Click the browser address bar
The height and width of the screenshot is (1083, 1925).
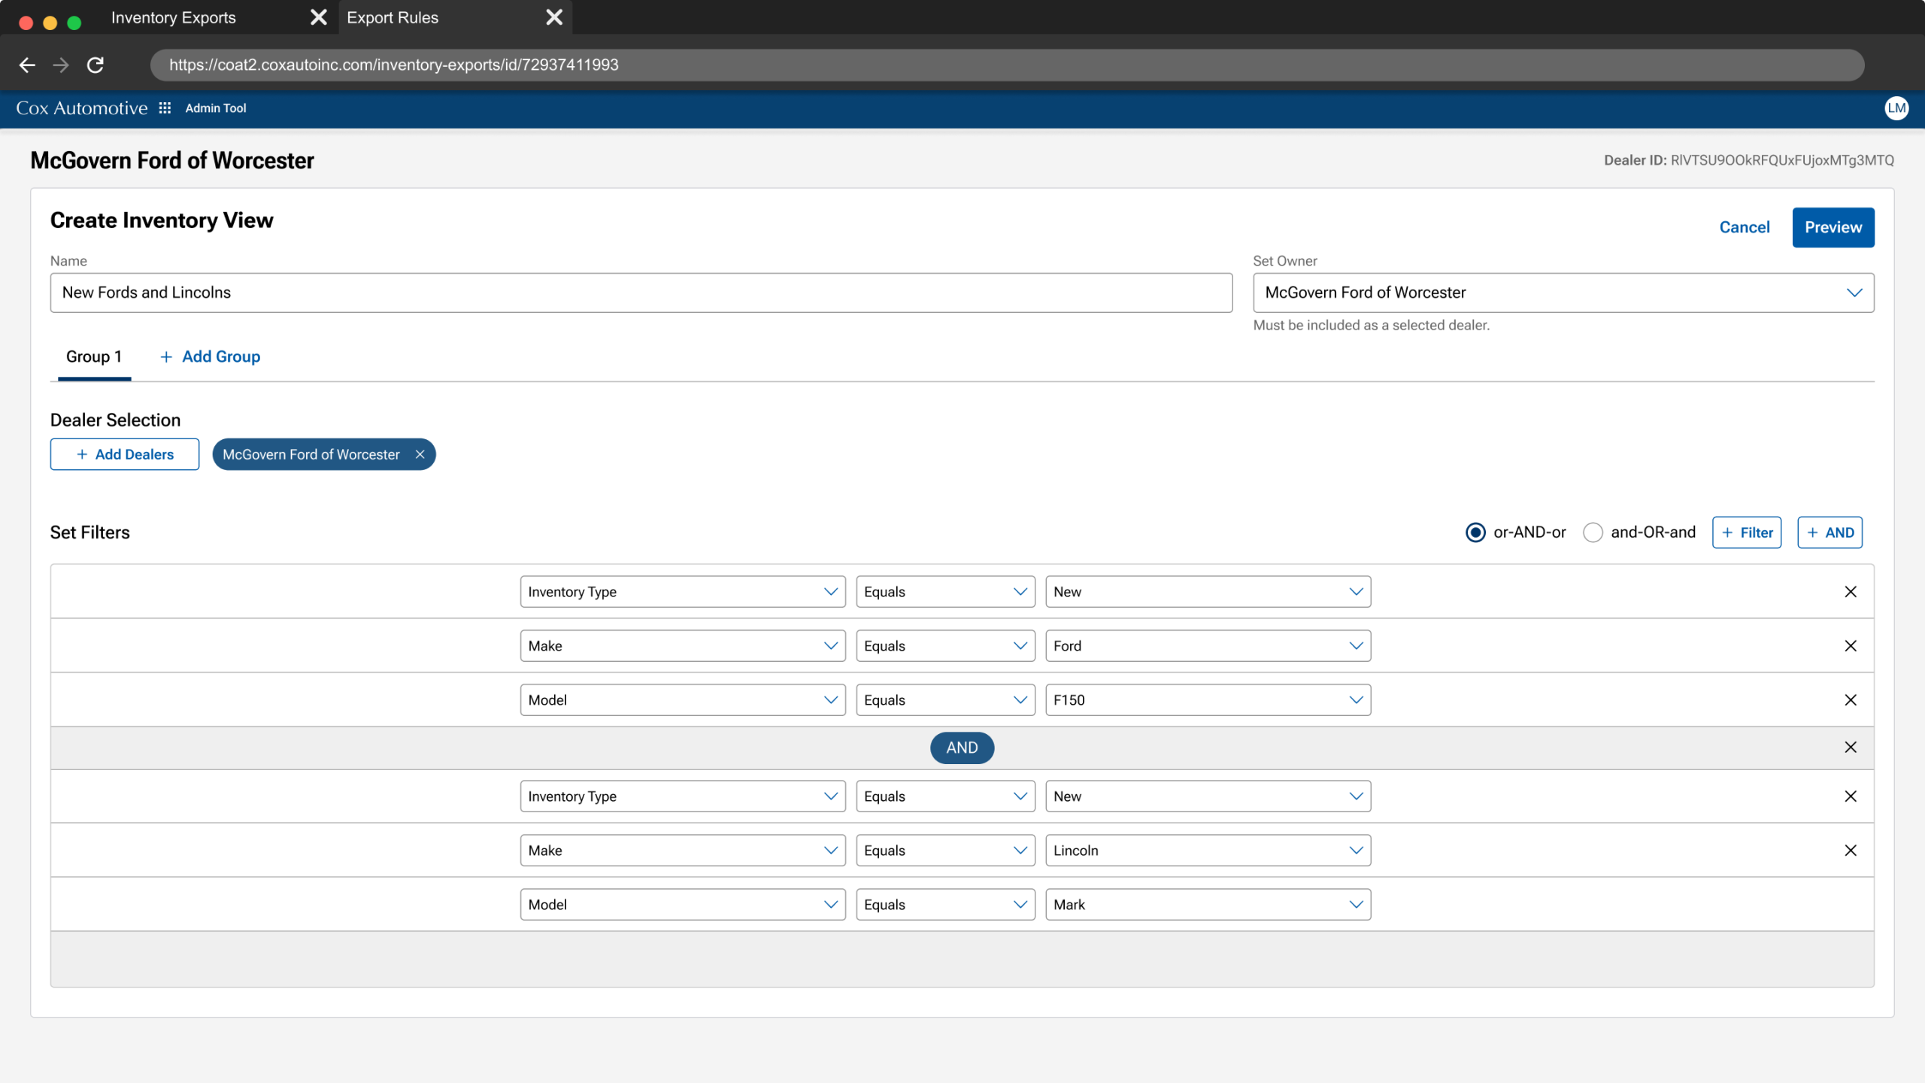pos(1007,65)
